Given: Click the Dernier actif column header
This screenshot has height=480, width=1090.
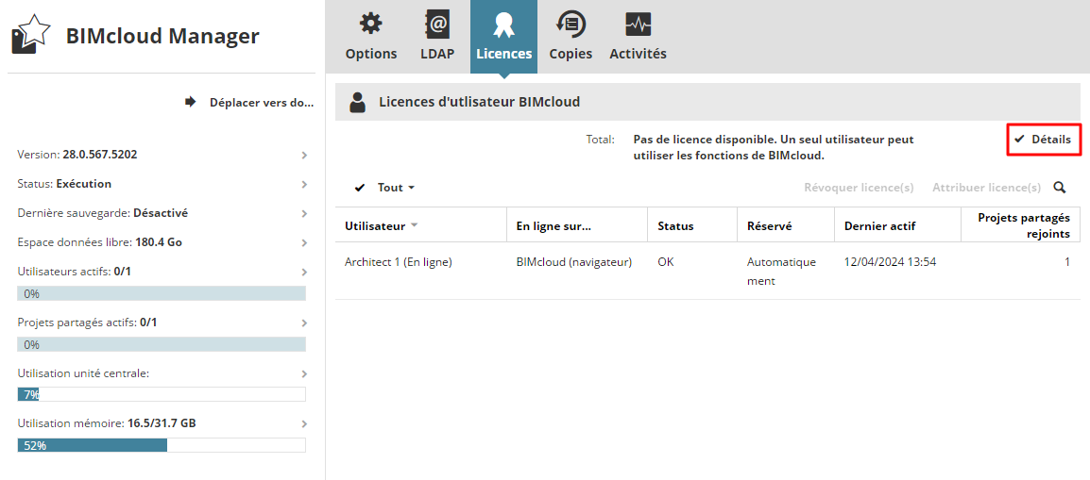Looking at the screenshot, I should [x=897, y=225].
